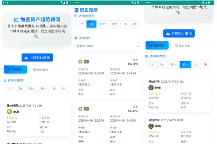Click the database icon beside the 历史预测 heading
The height and width of the screenshot is (144, 217).
click(76, 10)
